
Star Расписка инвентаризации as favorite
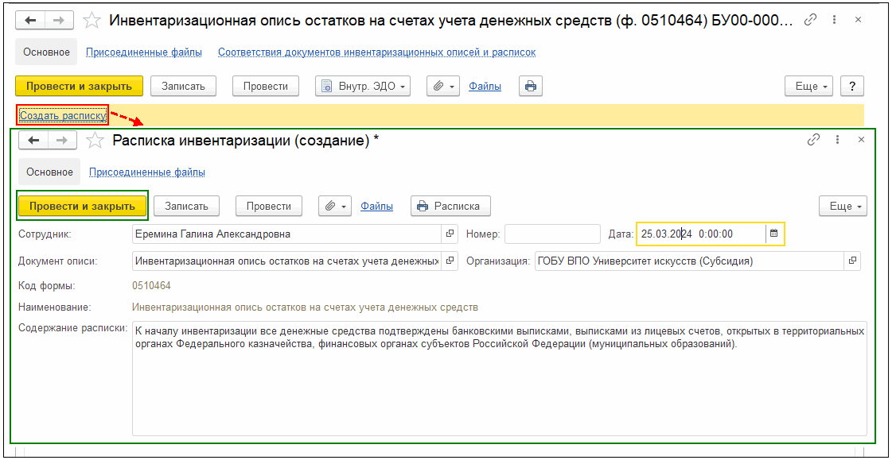click(95, 141)
